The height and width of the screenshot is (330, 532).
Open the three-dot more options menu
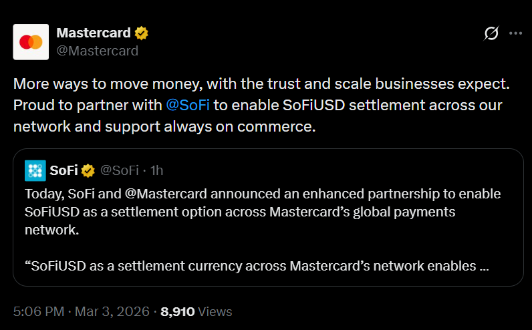click(515, 33)
